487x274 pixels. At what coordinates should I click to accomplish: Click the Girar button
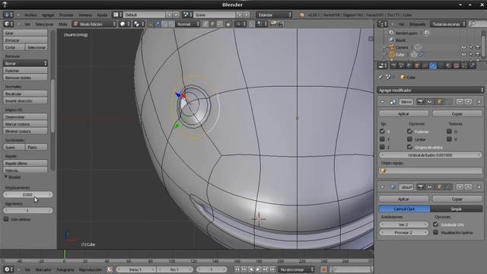click(25, 33)
